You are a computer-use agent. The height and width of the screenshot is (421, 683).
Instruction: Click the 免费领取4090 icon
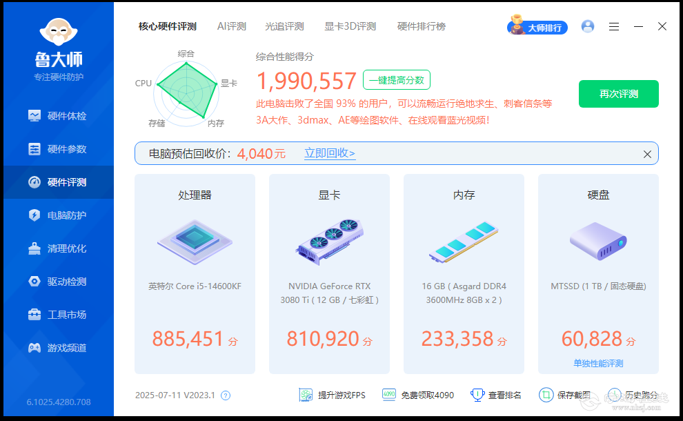pyautogui.click(x=389, y=394)
